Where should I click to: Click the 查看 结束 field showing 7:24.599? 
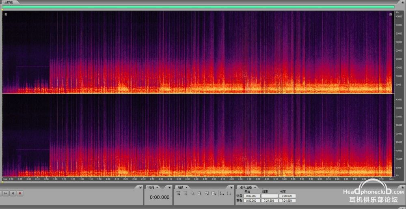tap(269, 201)
